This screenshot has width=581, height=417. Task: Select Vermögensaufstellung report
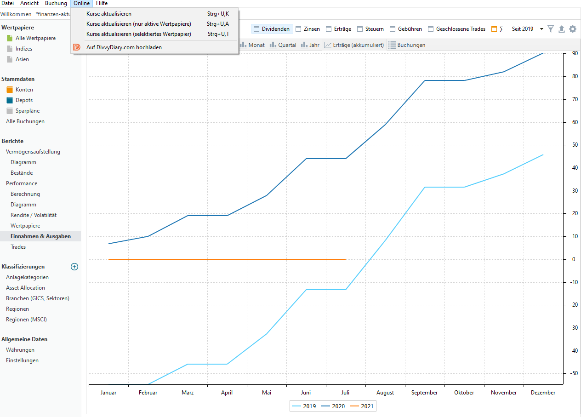click(33, 152)
